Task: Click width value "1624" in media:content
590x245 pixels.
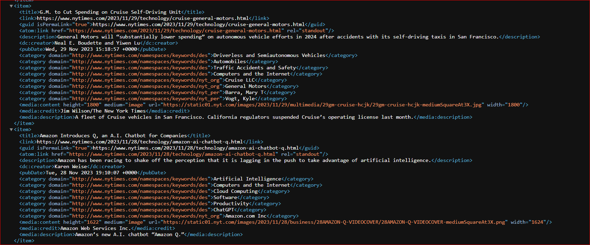Action: point(537,222)
